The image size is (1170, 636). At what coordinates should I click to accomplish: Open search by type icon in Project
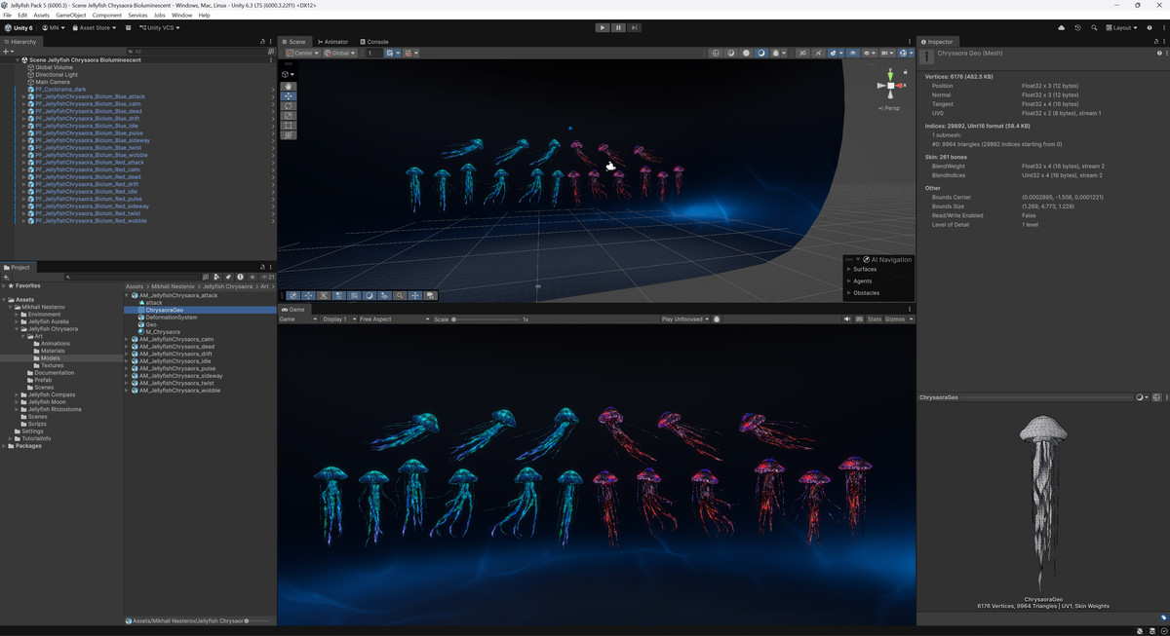218,277
